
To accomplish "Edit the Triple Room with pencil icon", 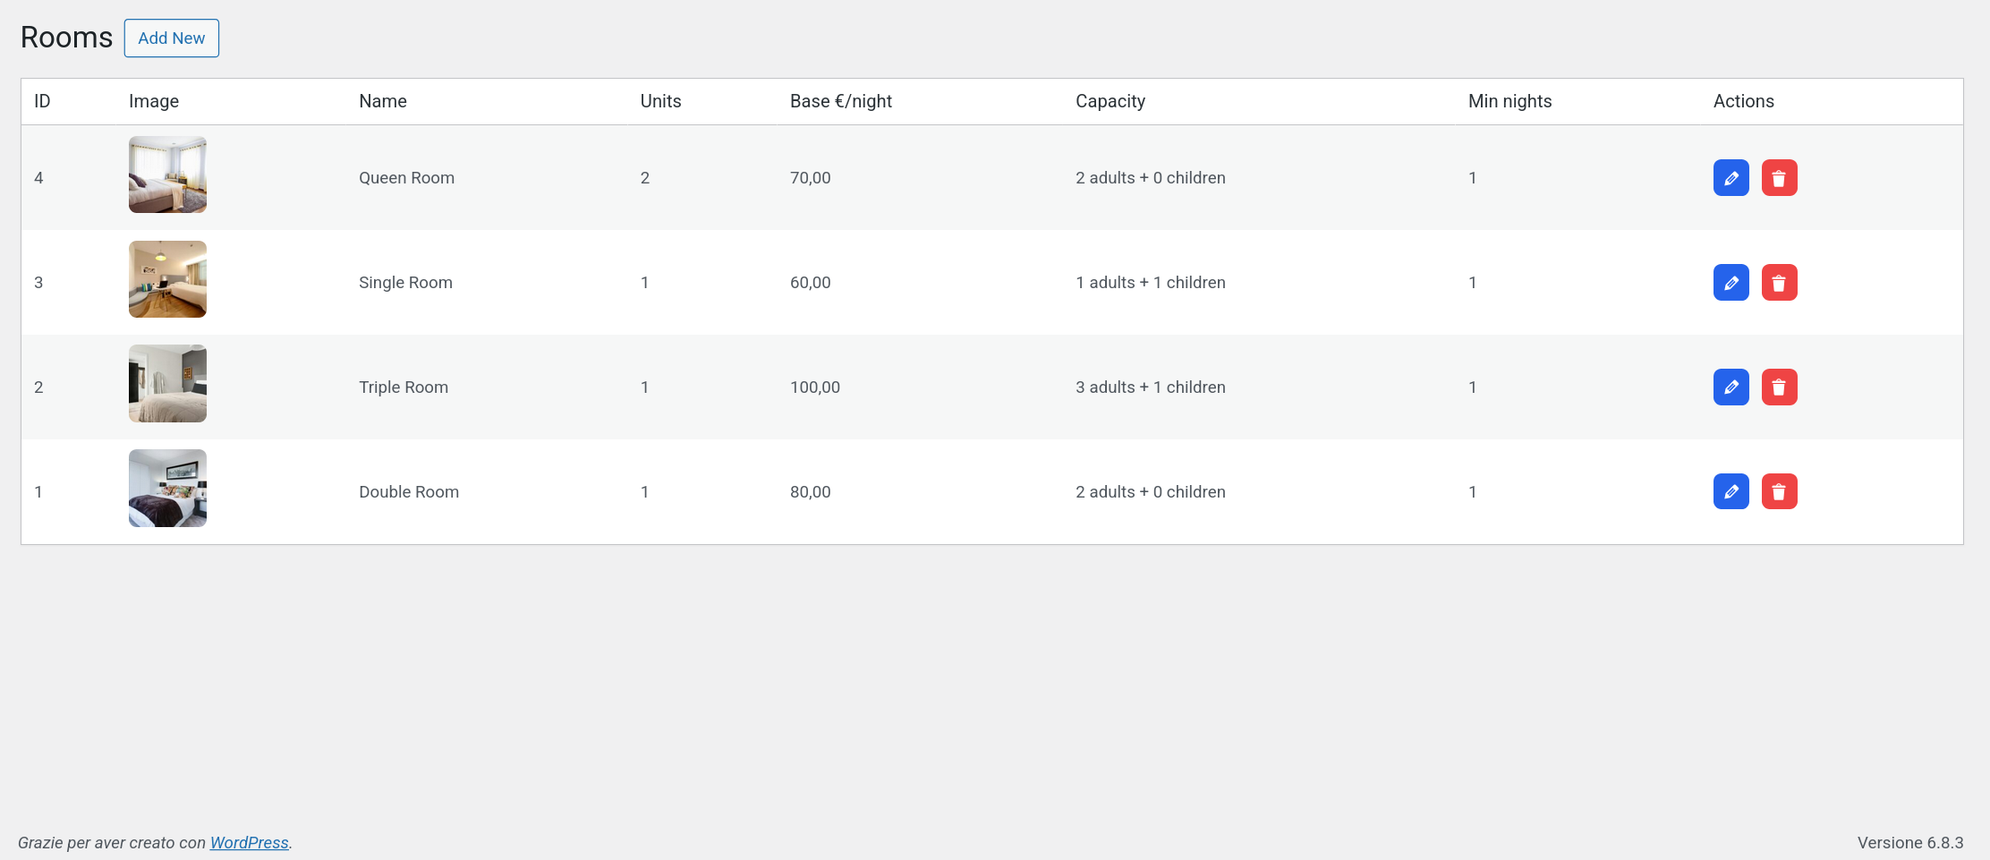I will pos(1731,387).
